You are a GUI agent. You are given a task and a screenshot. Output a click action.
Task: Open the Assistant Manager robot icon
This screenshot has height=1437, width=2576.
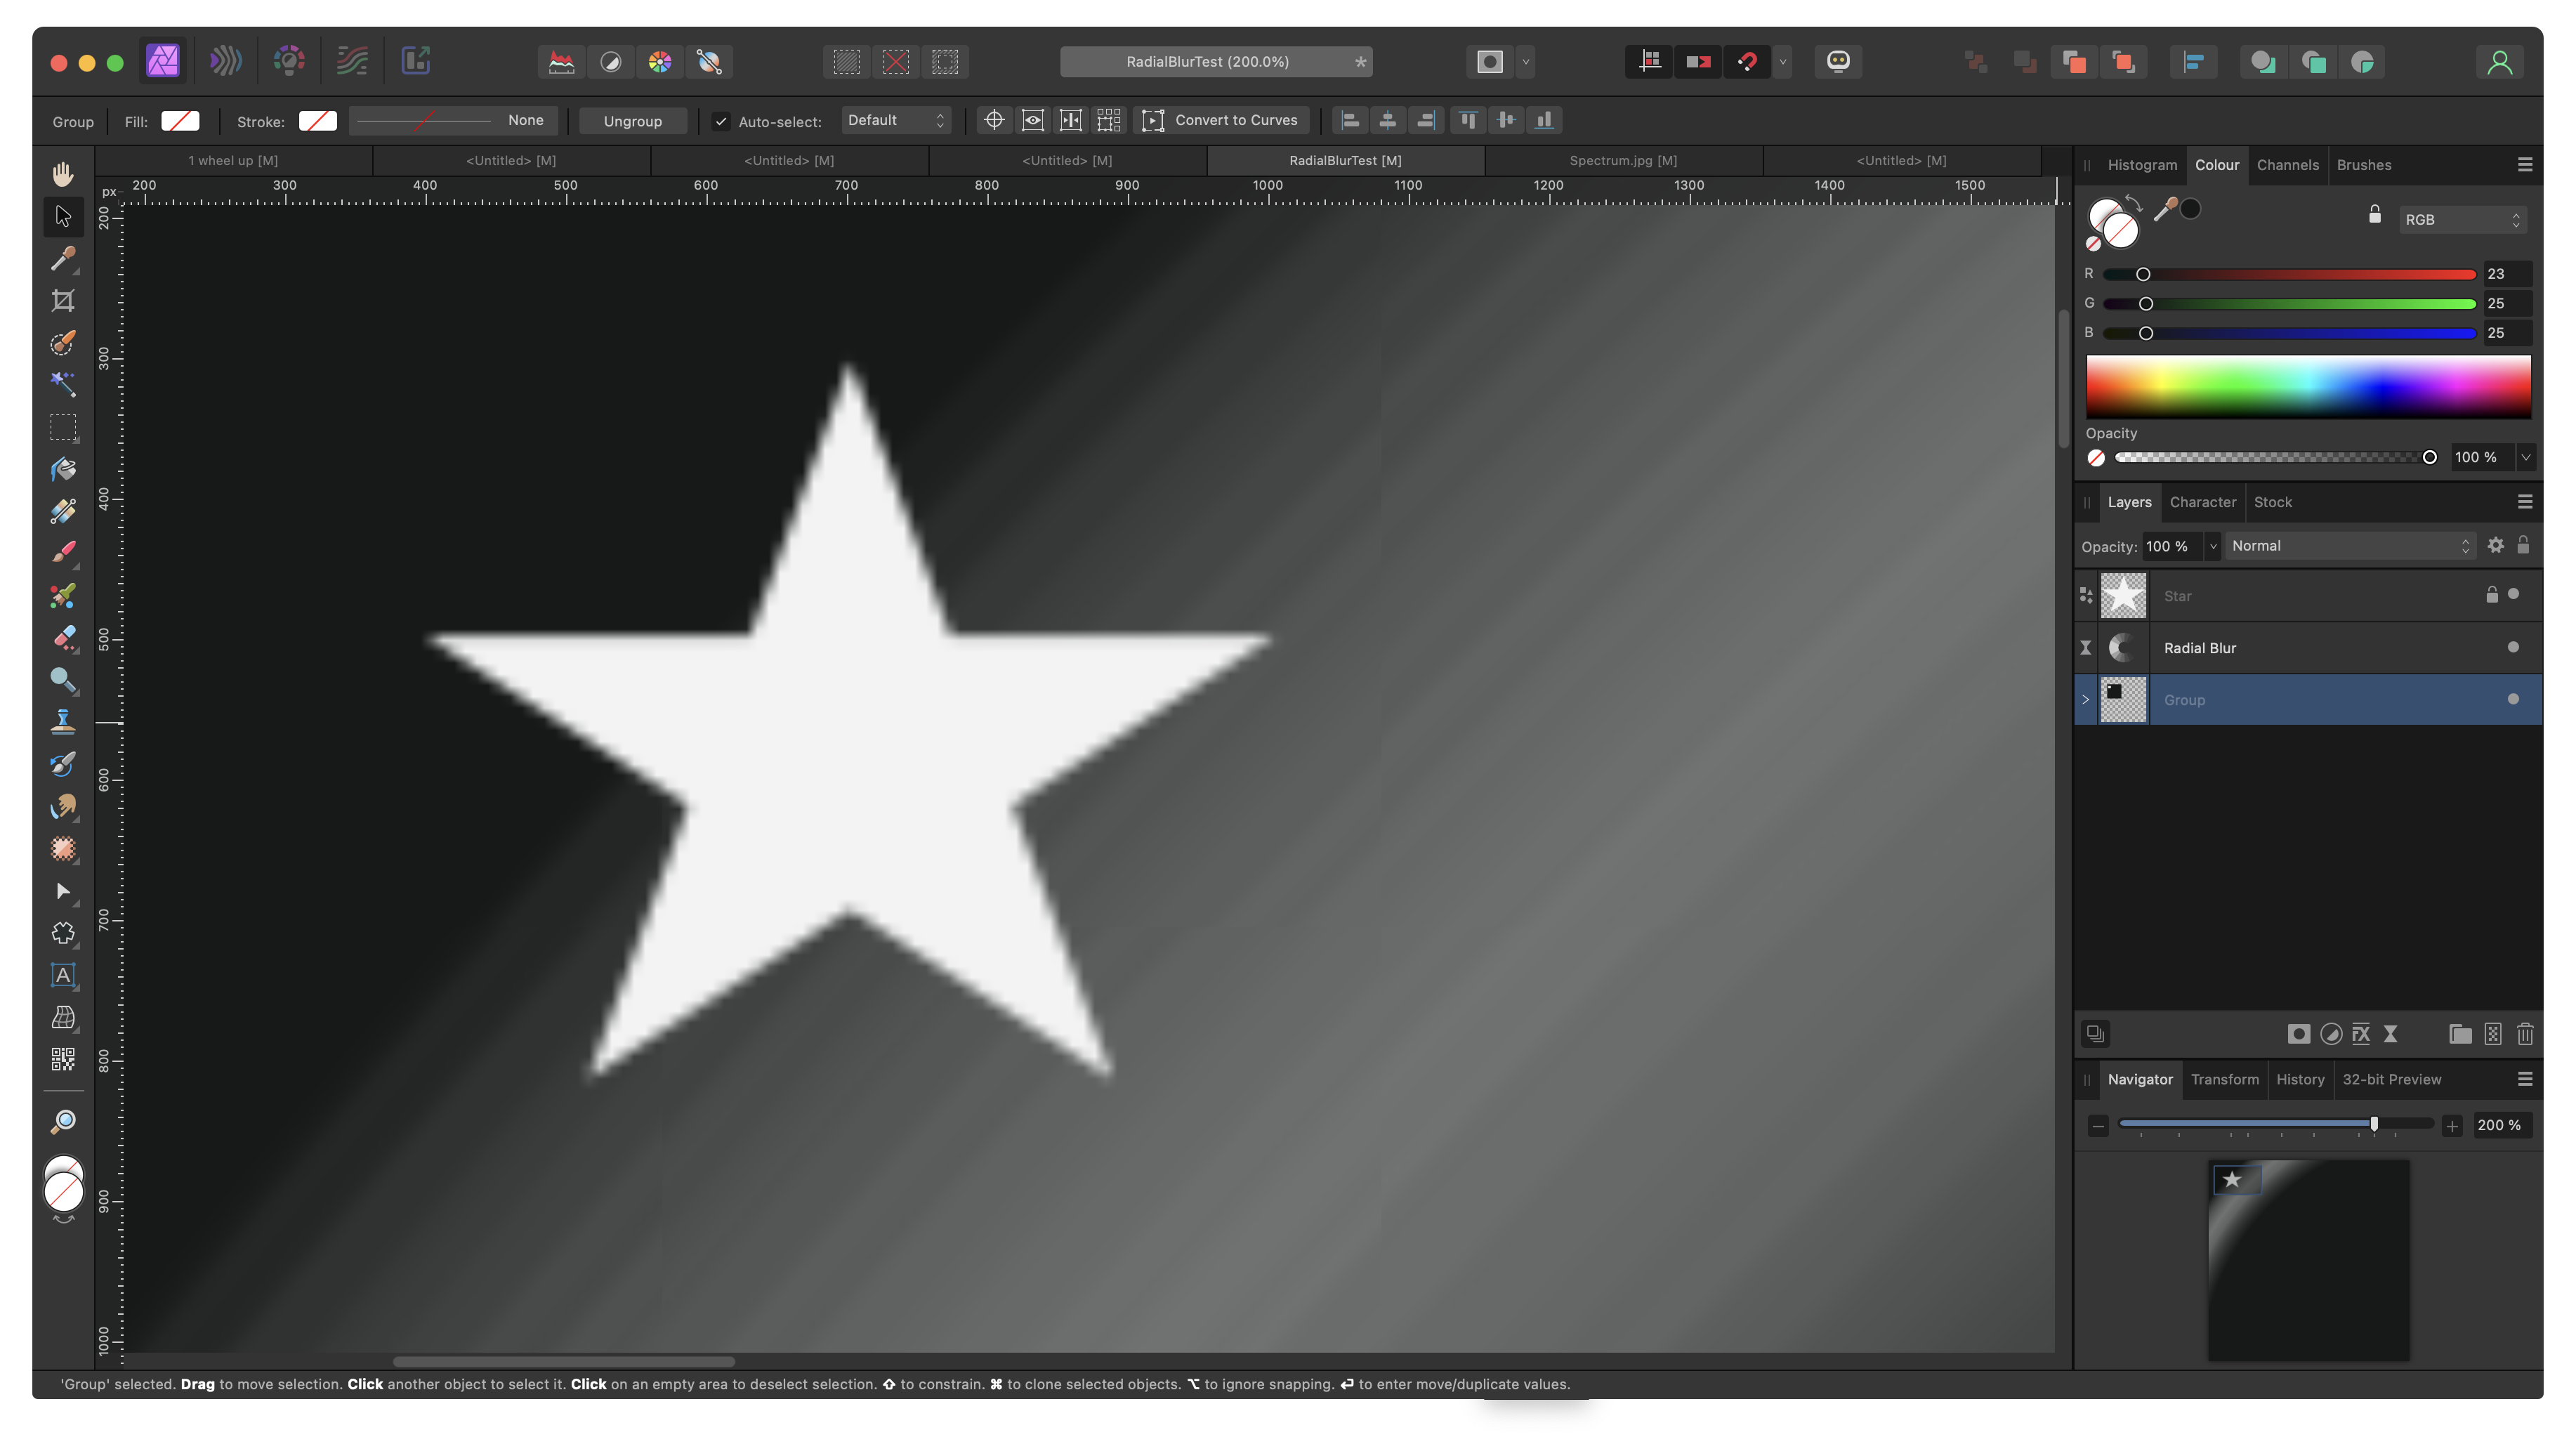(x=1838, y=62)
